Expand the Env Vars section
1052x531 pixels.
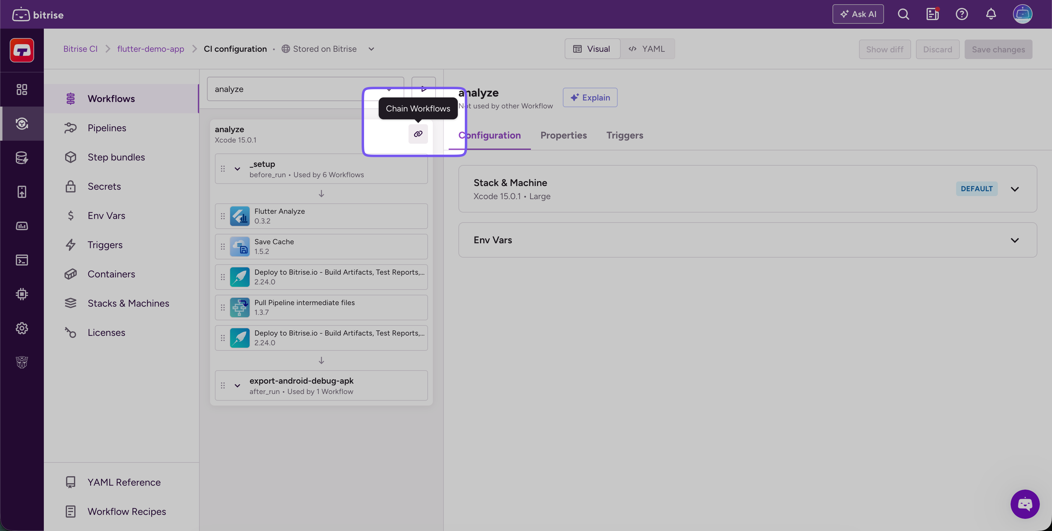pos(1015,240)
